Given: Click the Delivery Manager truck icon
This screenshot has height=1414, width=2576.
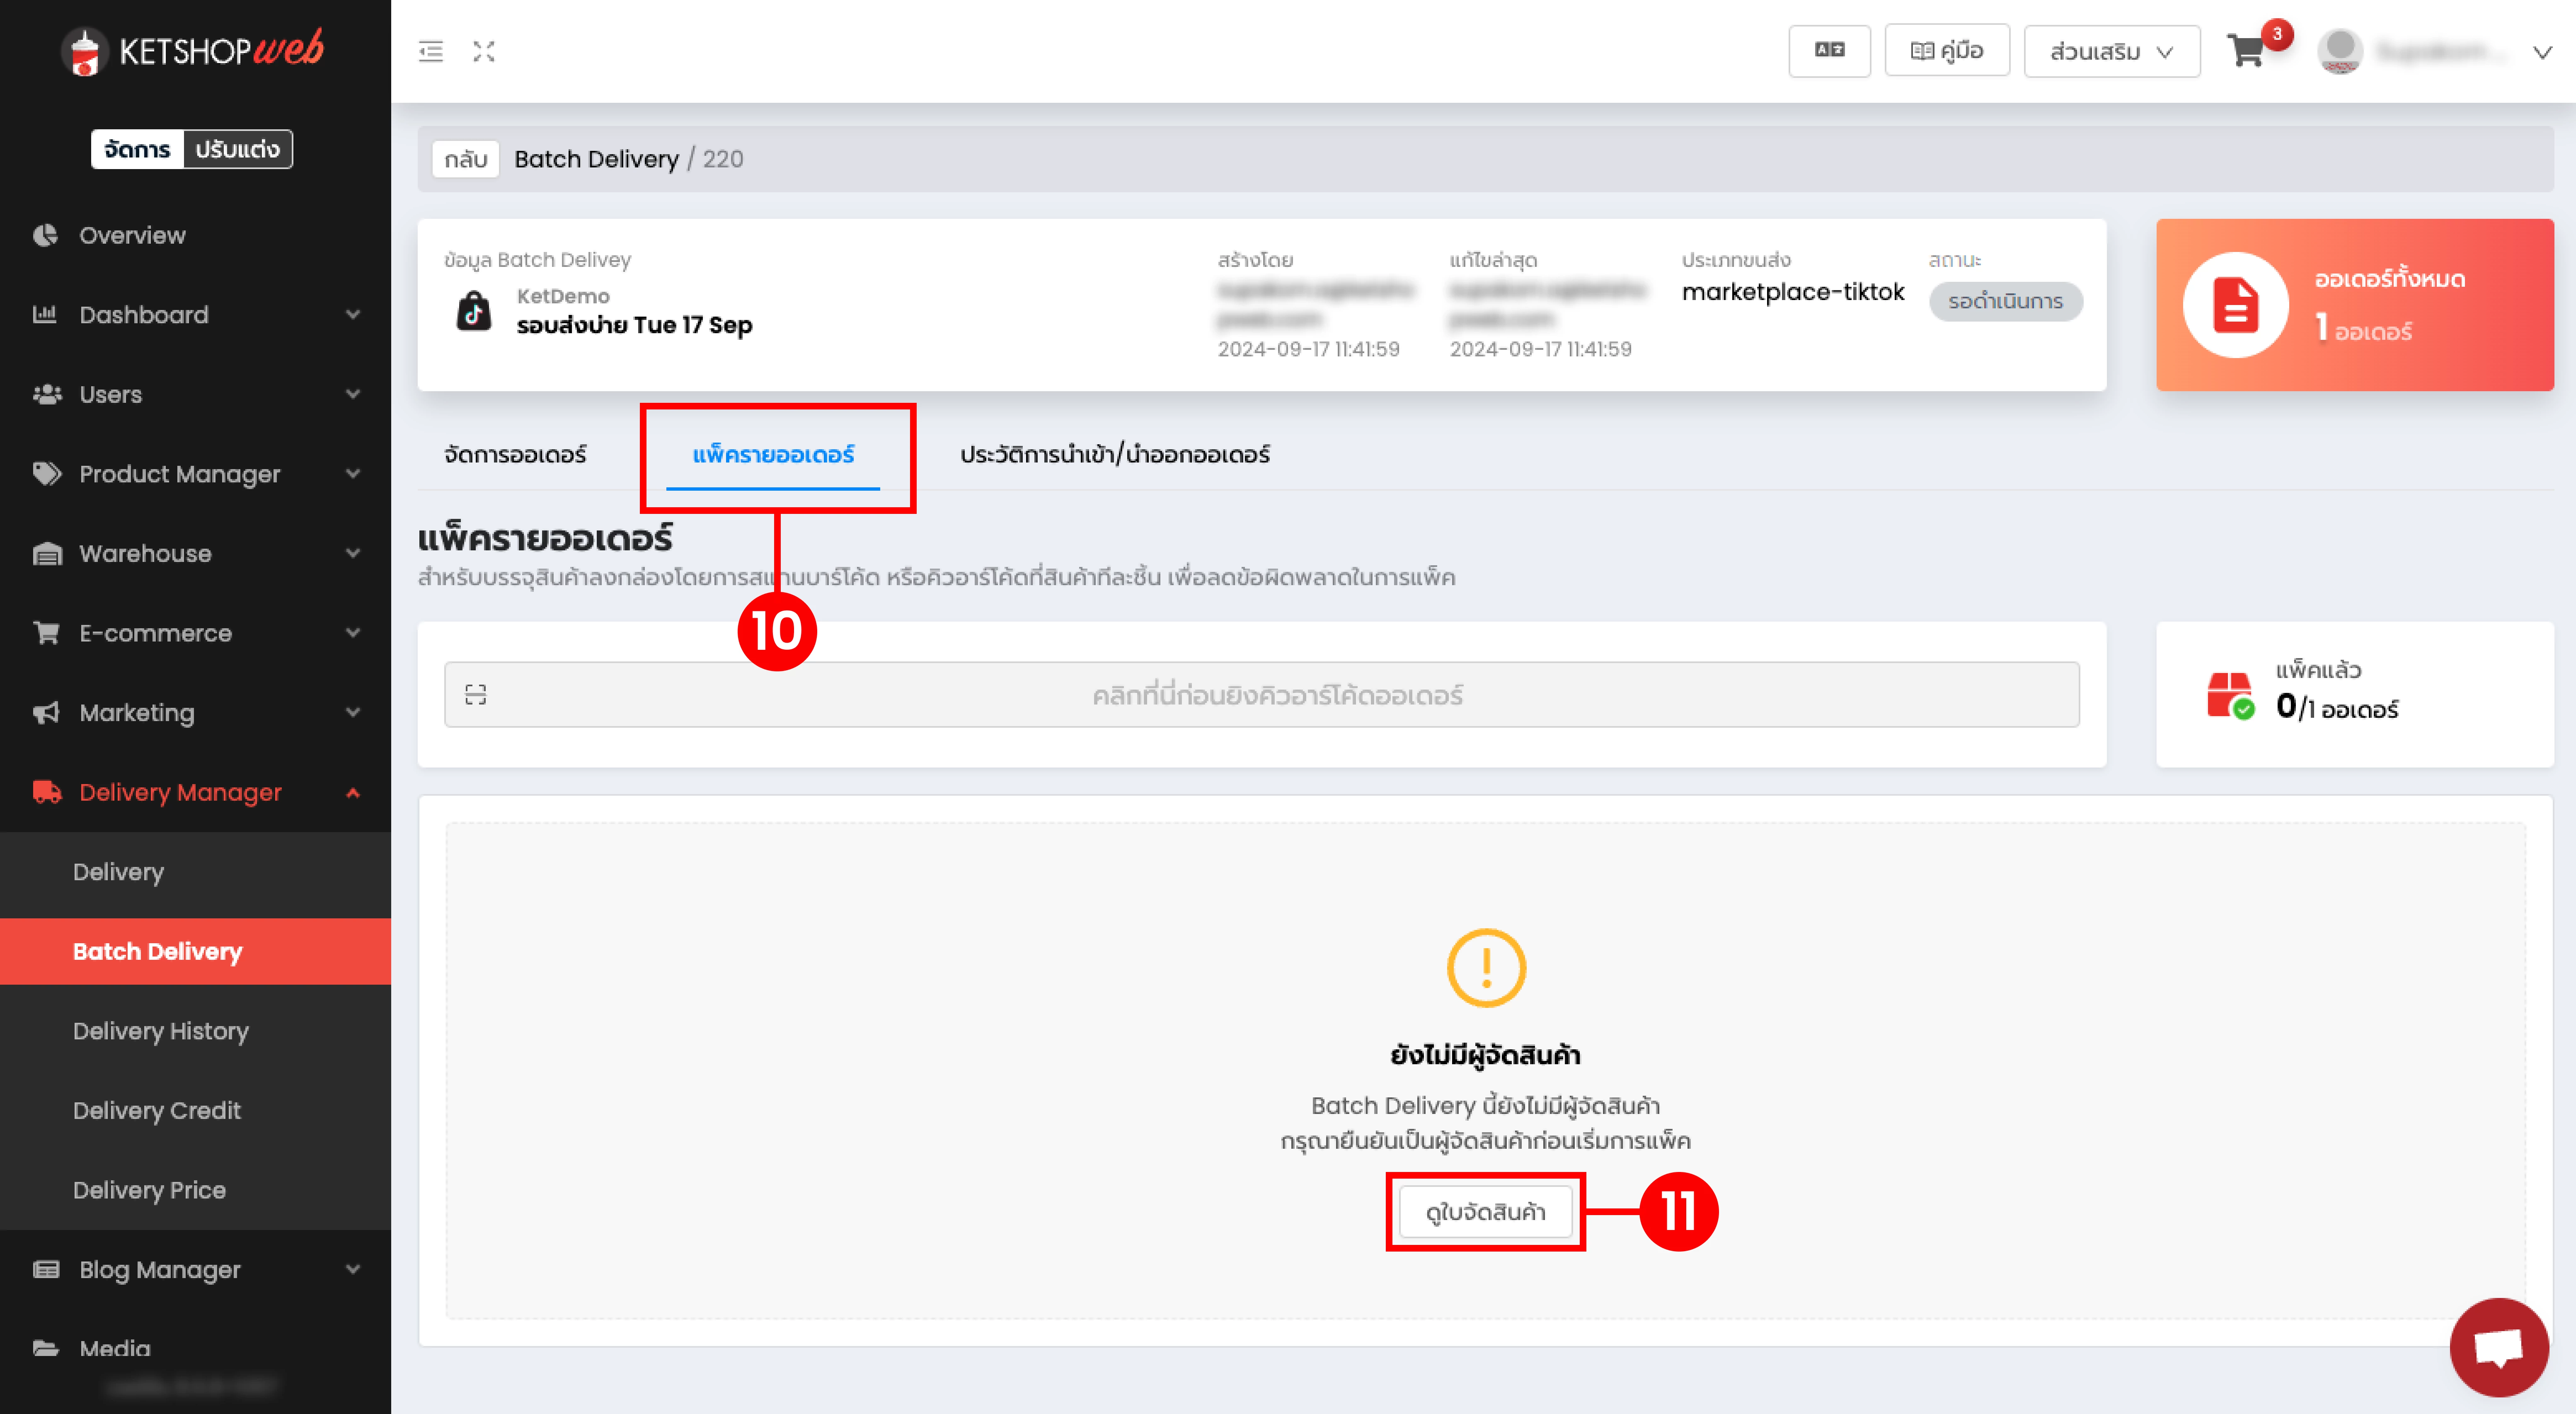Looking at the screenshot, I should click(x=46, y=792).
